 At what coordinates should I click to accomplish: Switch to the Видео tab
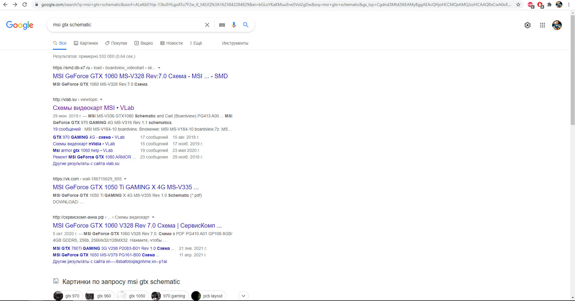(x=144, y=43)
